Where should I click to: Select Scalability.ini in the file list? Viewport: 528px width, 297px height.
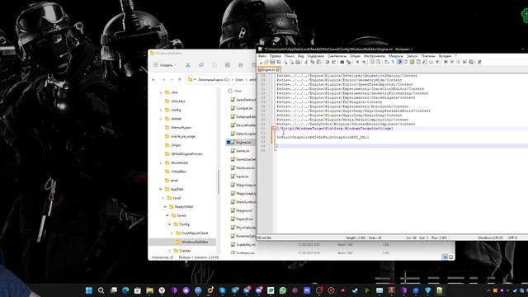246,244
